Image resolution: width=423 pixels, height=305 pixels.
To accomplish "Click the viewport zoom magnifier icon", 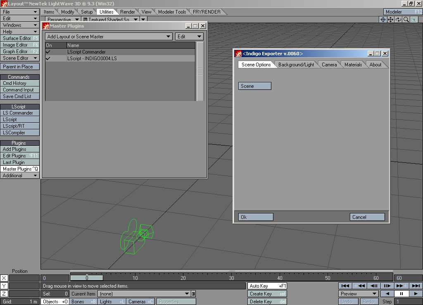I will click(406, 19).
